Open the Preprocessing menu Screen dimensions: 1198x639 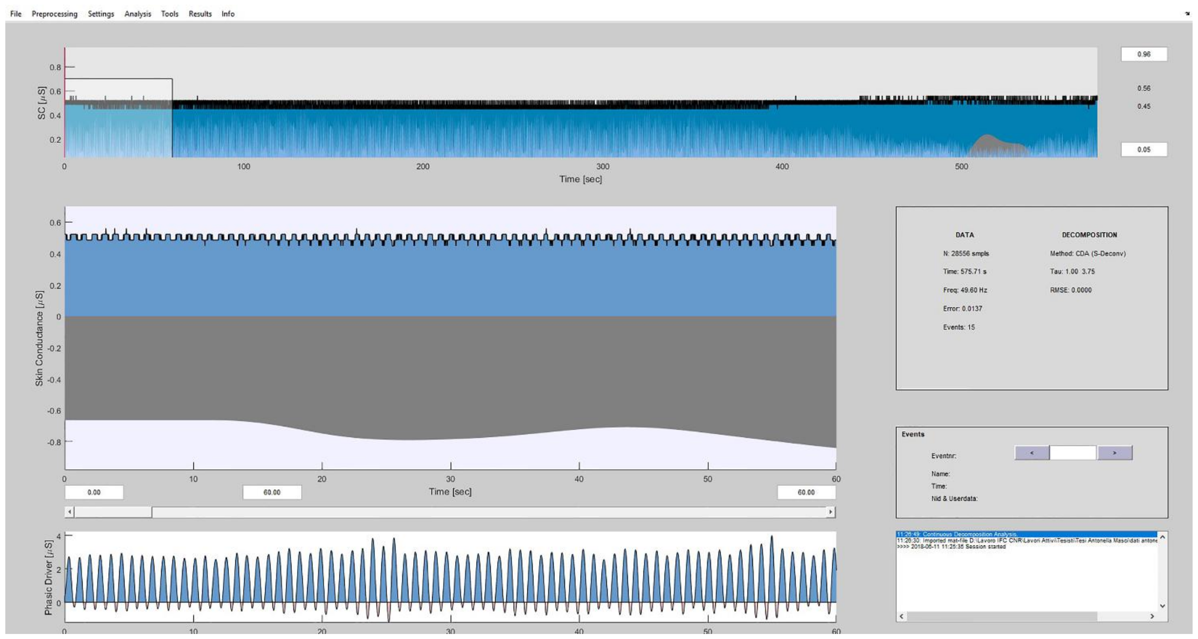point(54,14)
